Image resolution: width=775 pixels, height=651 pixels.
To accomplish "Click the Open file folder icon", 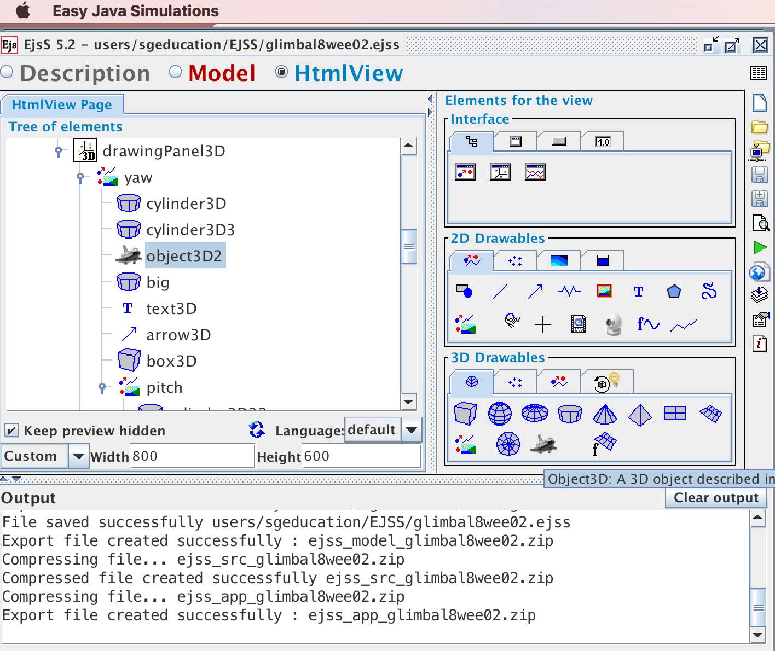I will coord(760,127).
